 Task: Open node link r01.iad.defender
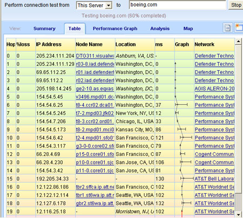point(95,72)
